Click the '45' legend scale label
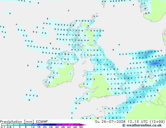The height and width of the screenshot is (128, 166). click(x=75, y=127)
